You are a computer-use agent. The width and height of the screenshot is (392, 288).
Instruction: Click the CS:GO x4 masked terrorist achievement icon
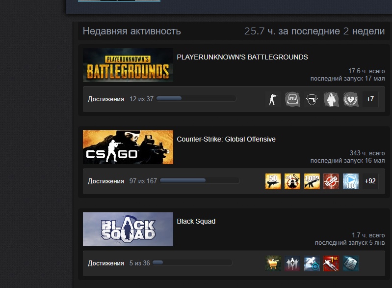[x=292, y=181]
